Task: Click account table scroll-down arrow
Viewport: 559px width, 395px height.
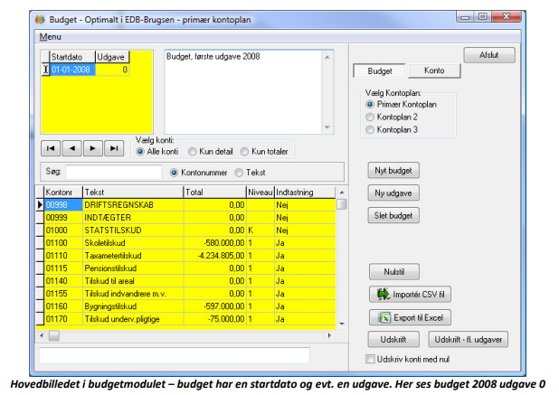Action: 342,324
